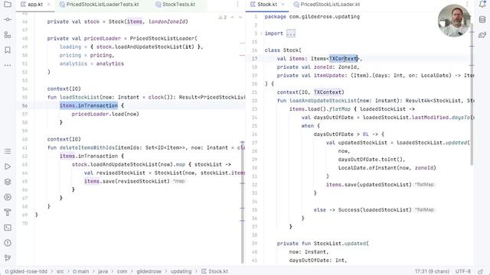The image size is (490, 275).
Task: Click the read-only lock icon in status bar
Action: [481, 271]
